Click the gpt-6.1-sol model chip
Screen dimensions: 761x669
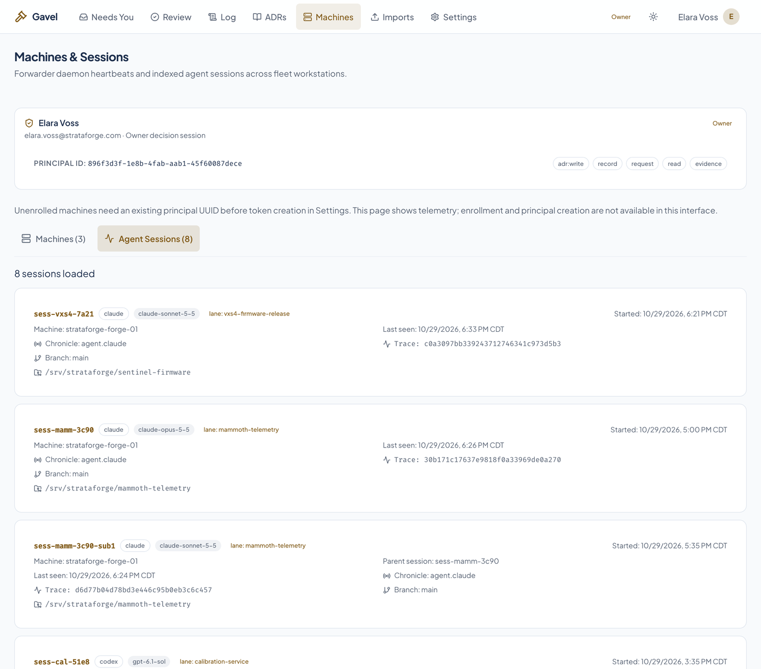pos(149,662)
